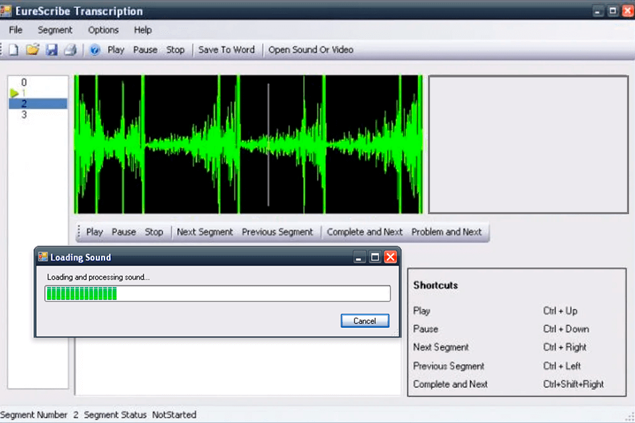Screen dimensions: 635x423
Task: Maximize the EureScribe main window
Action: pos(613,11)
